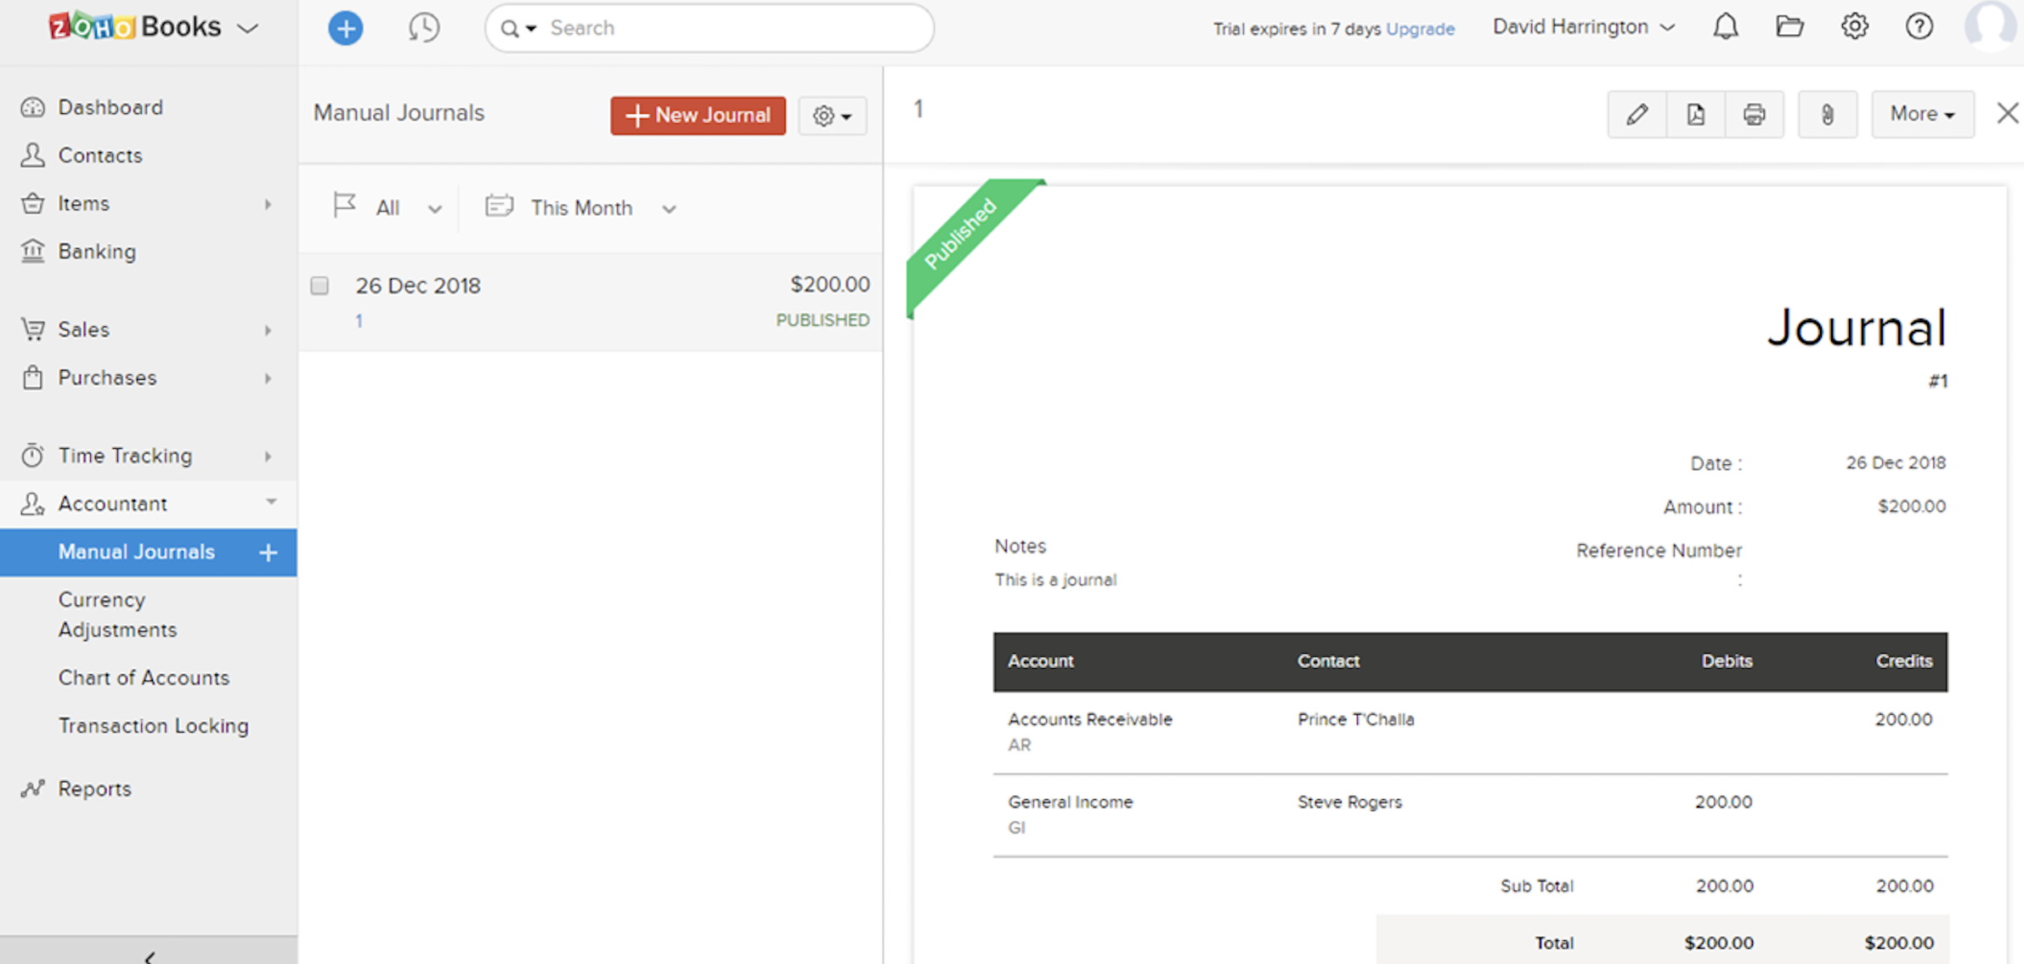
Task: Edit journal with the pencil icon
Action: 1637,114
